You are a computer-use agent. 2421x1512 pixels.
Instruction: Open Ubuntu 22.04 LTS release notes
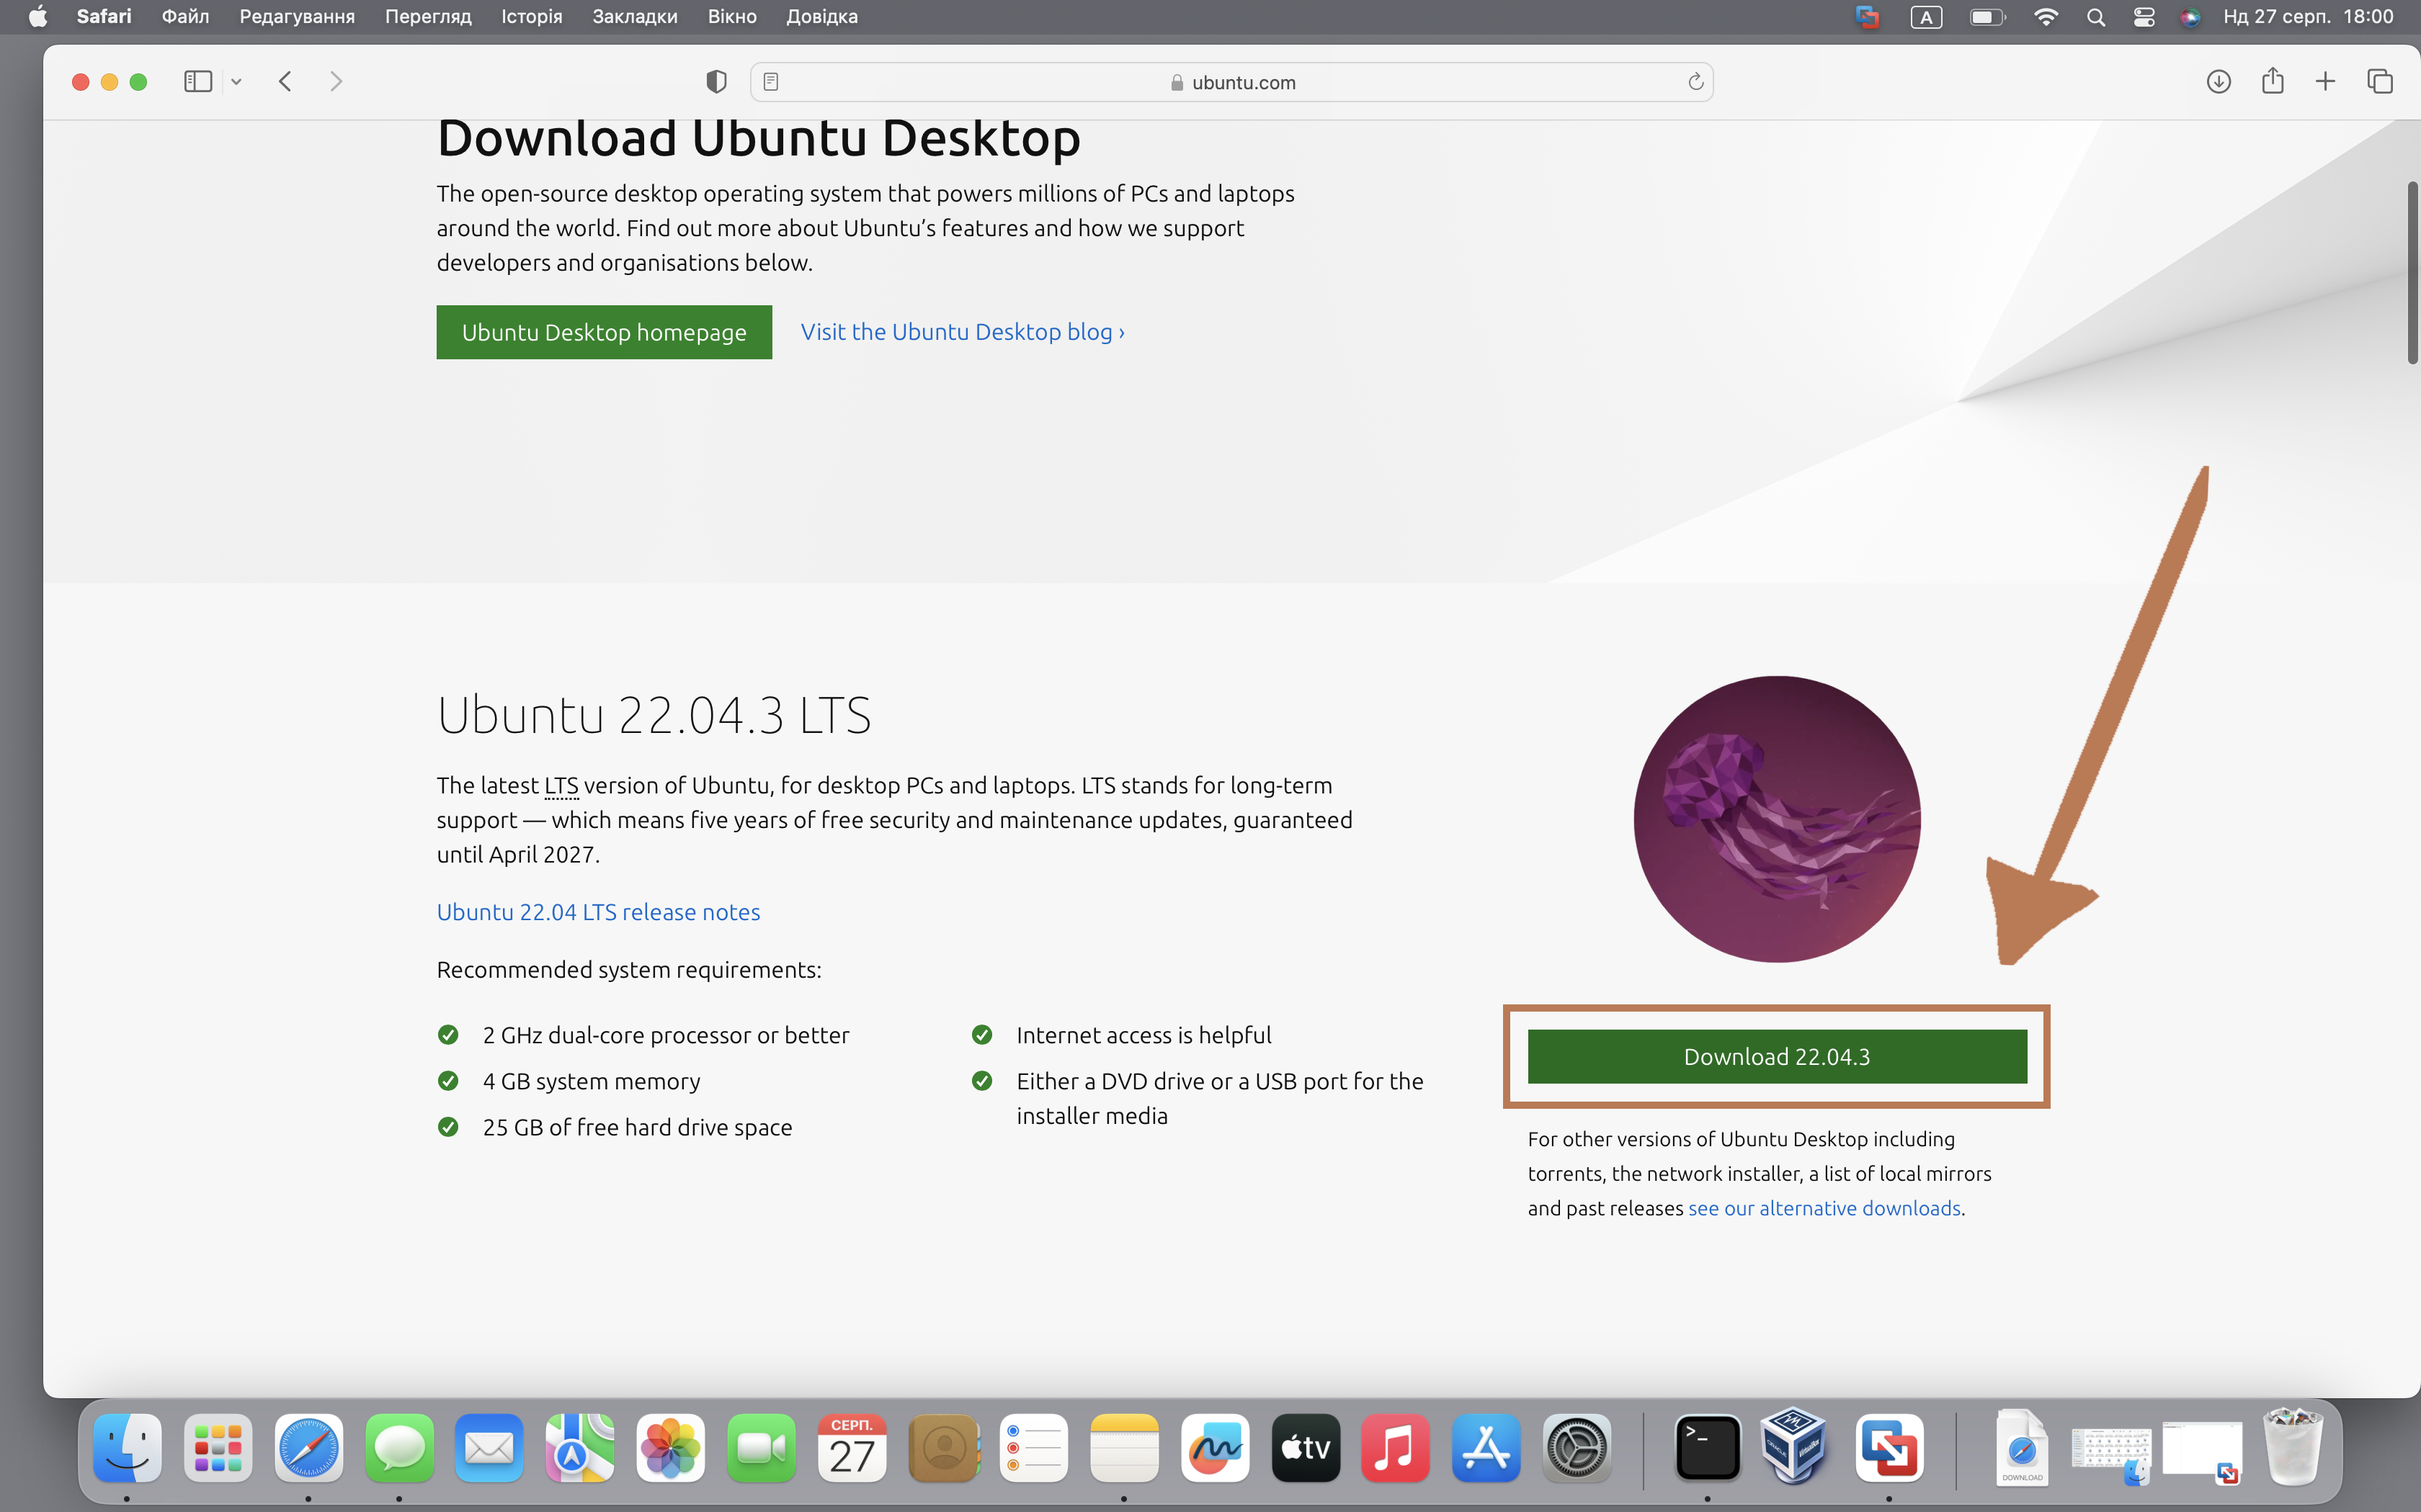point(598,912)
